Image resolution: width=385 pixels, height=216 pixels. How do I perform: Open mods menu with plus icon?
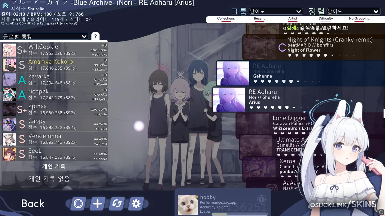click(97, 204)
